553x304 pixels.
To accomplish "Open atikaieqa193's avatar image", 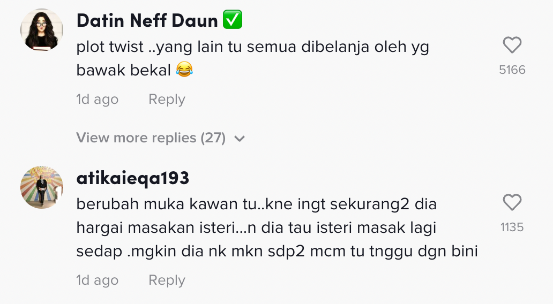I will coord(42,187).
